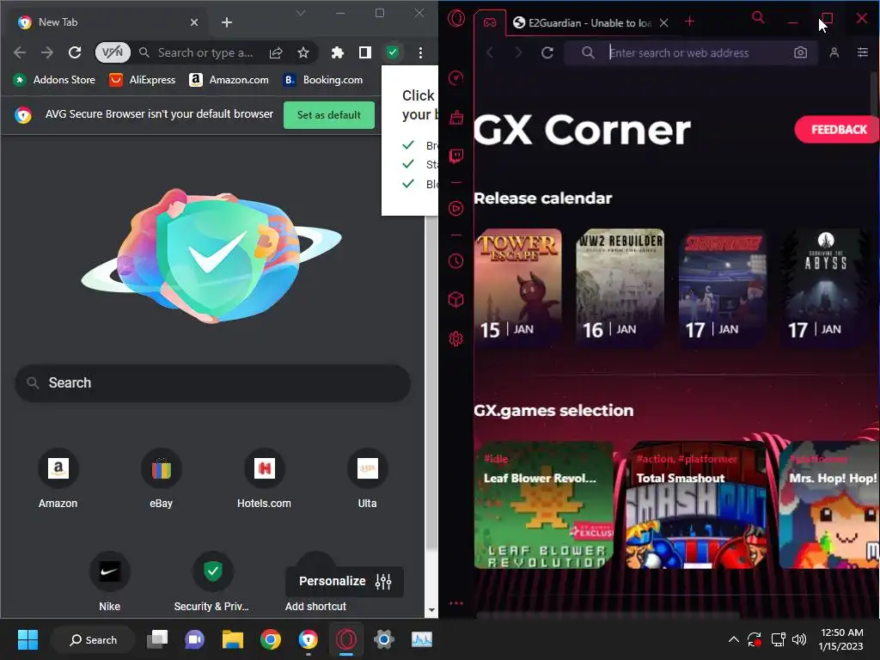Click the FEEDBACK button in GX Corner
The width and height of the screenshot is (880, 660).
pyautogui.click(x=839, y=130)
